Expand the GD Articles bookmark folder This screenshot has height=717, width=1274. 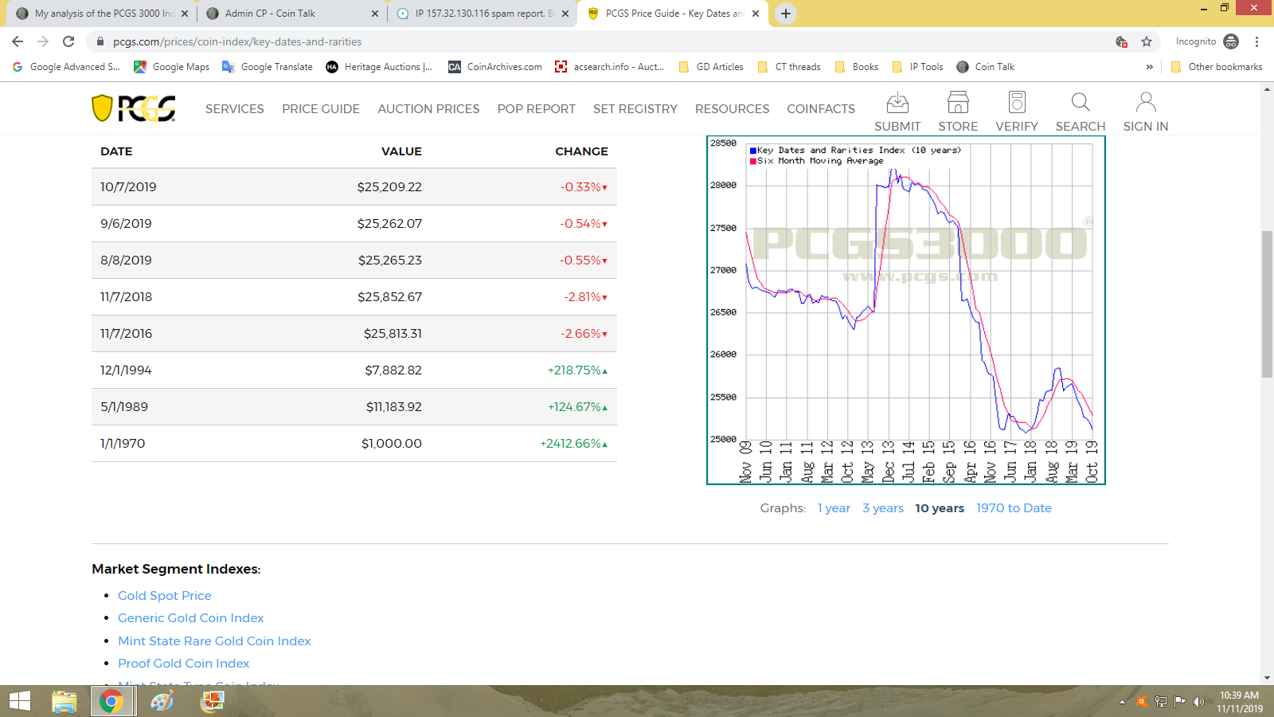(x=711, y=67)
